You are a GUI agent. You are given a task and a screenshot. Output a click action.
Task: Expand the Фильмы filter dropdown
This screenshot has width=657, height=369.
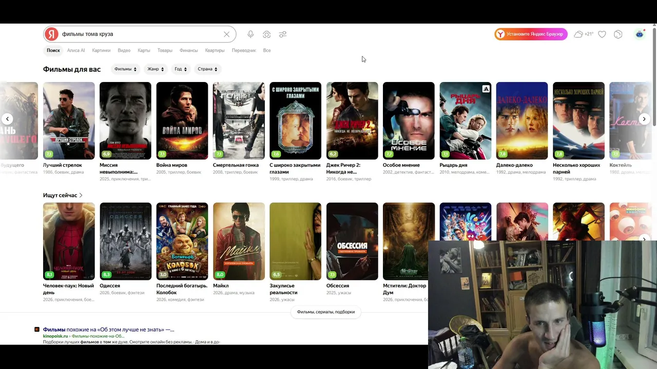126,69
